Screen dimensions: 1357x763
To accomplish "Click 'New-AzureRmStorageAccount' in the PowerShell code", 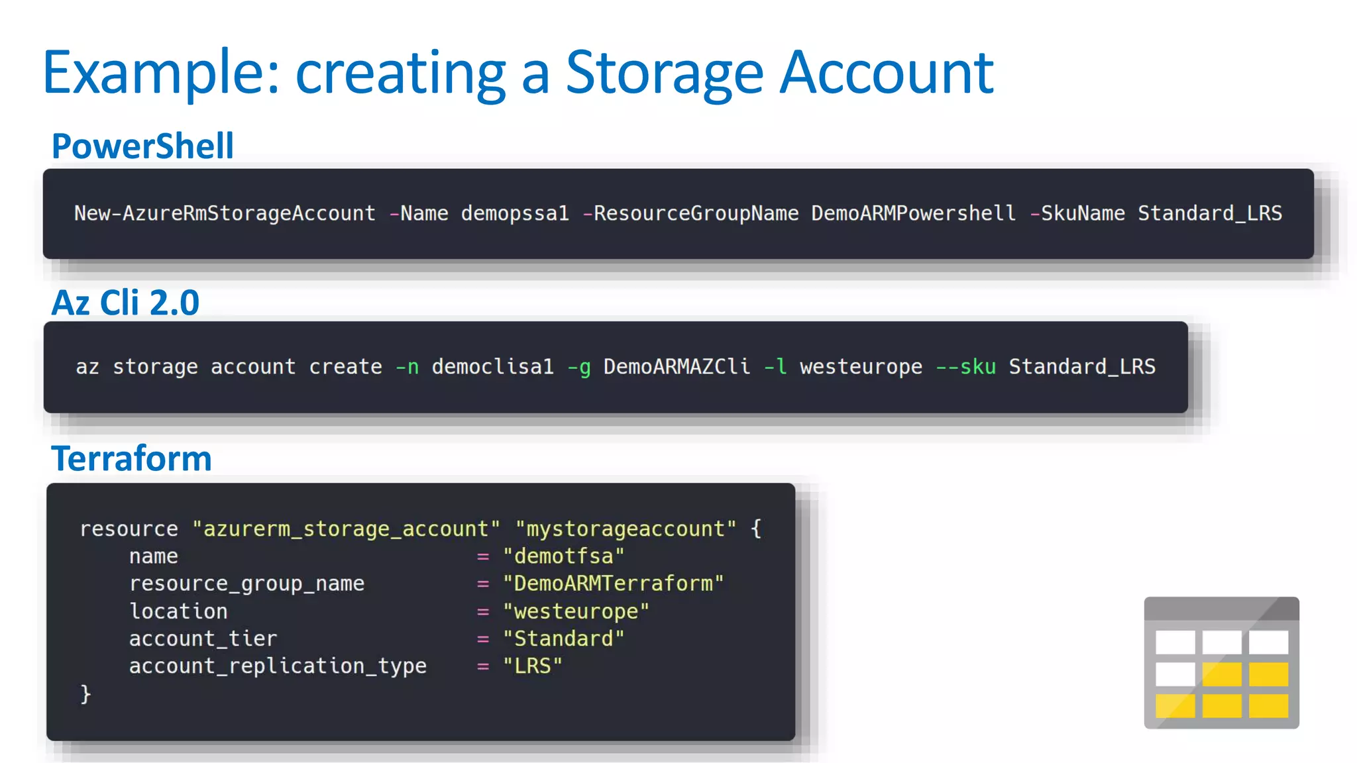I will [225, 213].
